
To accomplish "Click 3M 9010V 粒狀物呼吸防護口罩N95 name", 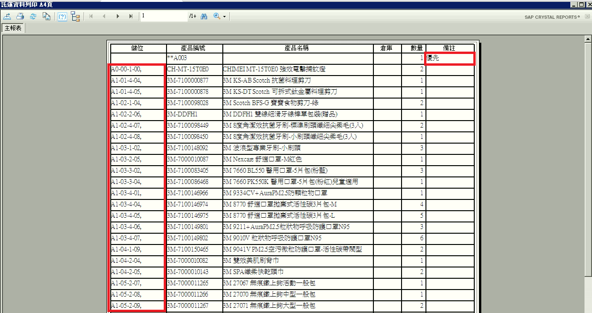I will point(272,238).
